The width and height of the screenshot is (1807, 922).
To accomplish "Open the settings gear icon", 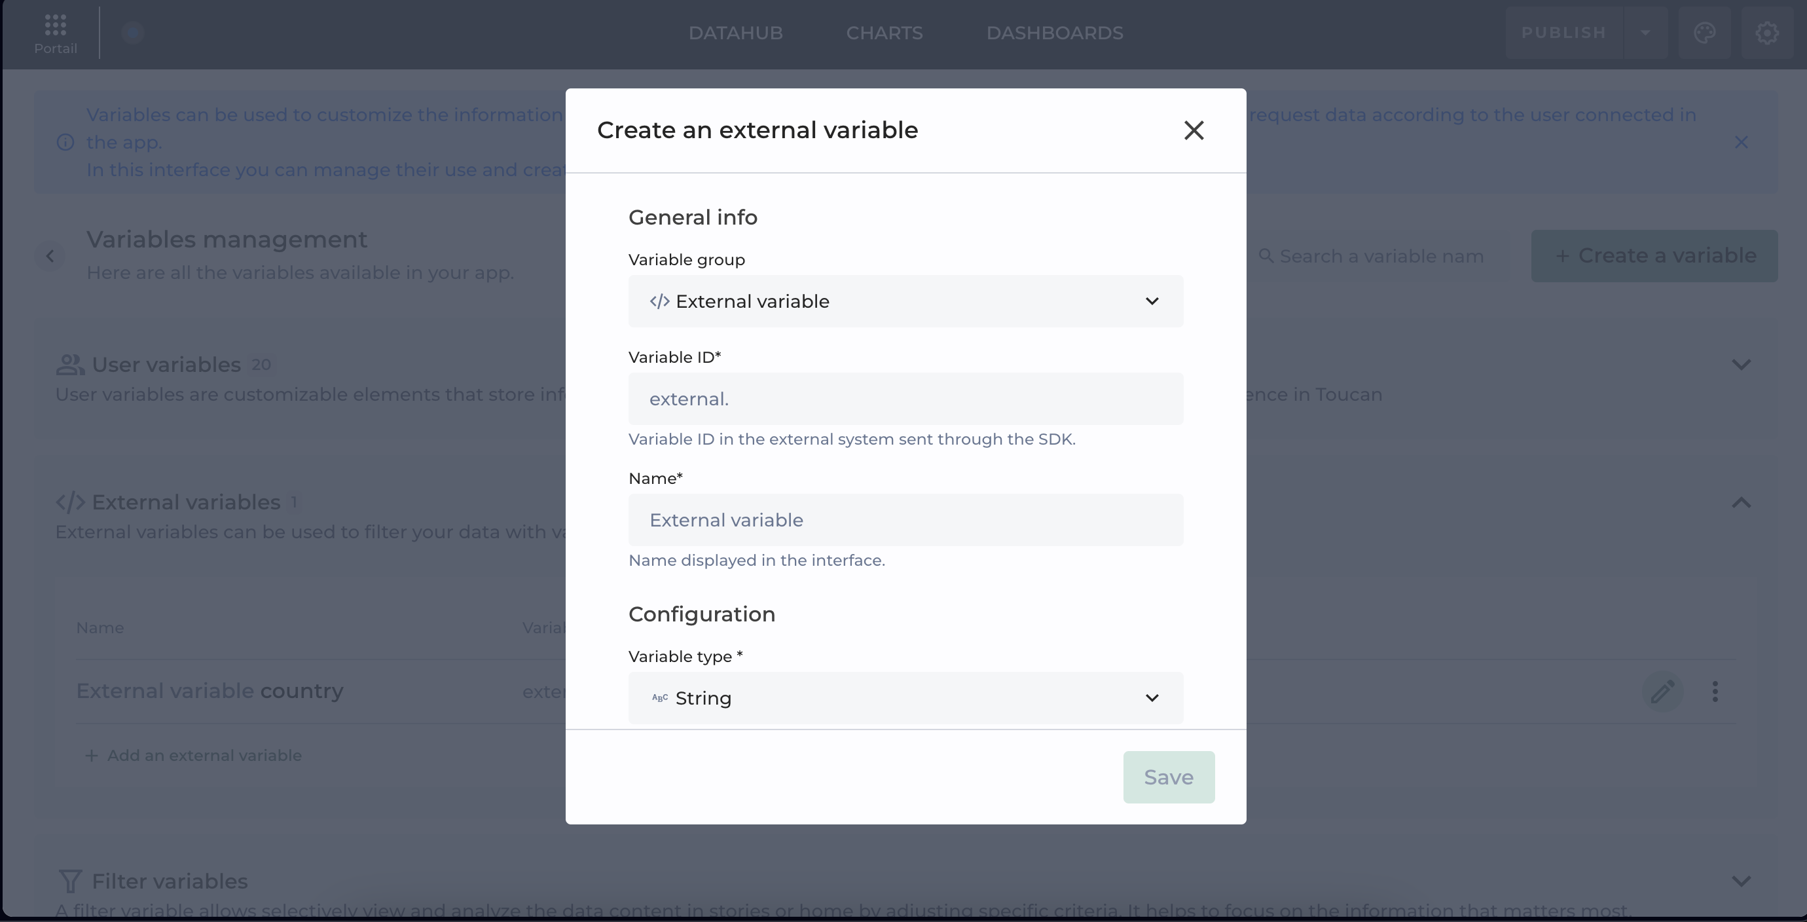I will point(1766,33).
